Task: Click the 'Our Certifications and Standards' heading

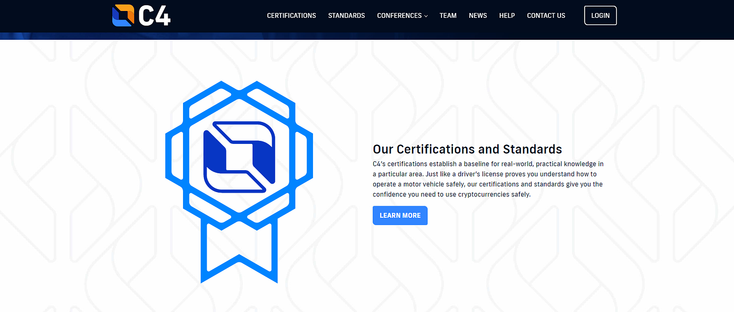Action: pyautogui.click(x=467, y=149)
